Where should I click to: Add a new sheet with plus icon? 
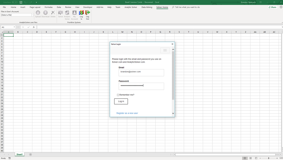(x=30, y=154)
